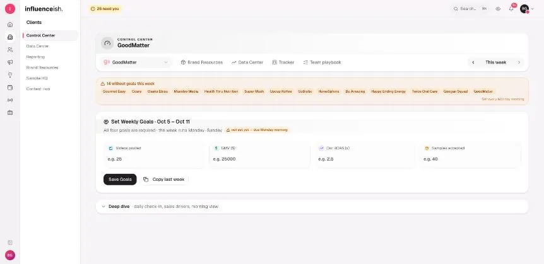Switch to Brand Resources header tab
The image size is (544, 264).
click(202, 62)
